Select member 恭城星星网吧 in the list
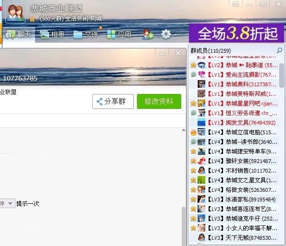The width and height of the screenshot is (286, 246). pos(234,104)
